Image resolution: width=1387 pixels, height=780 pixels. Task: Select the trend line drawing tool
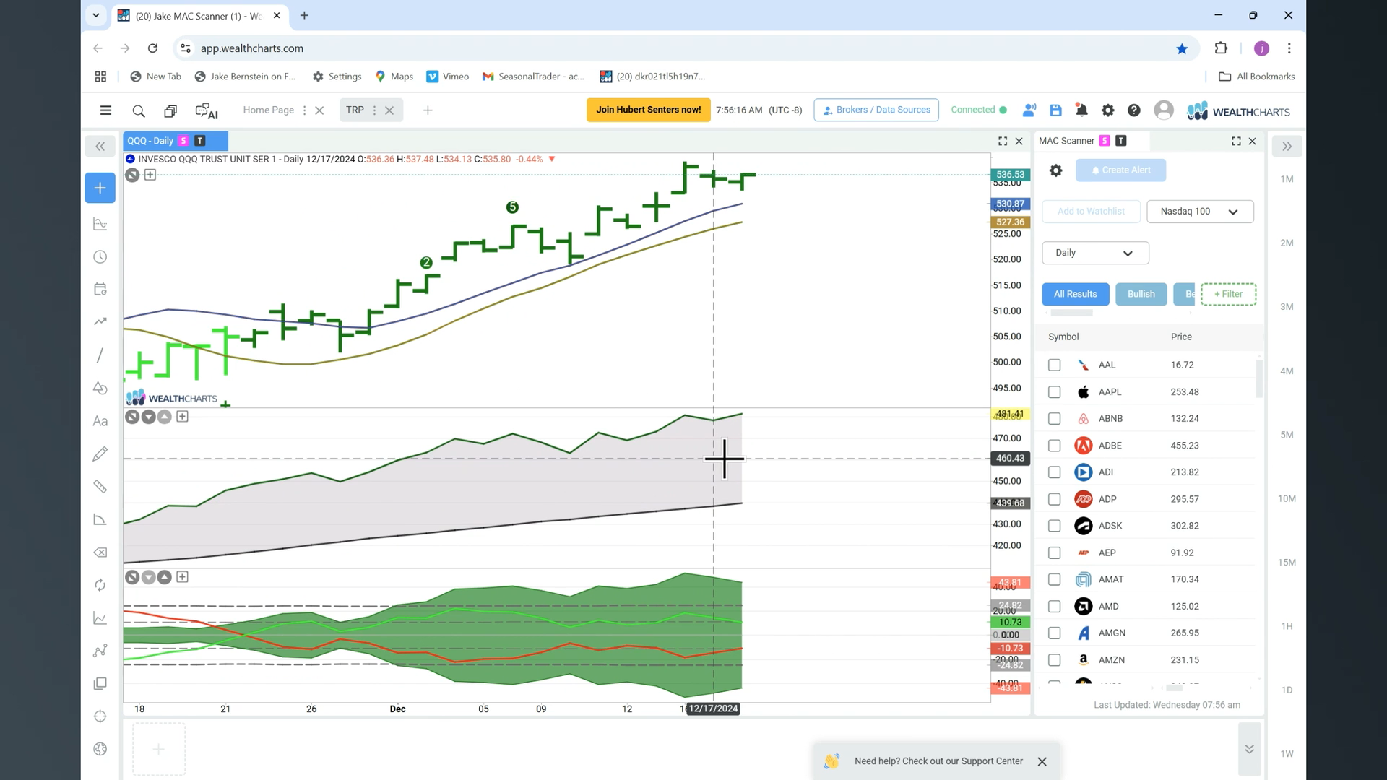pos(100,355)
